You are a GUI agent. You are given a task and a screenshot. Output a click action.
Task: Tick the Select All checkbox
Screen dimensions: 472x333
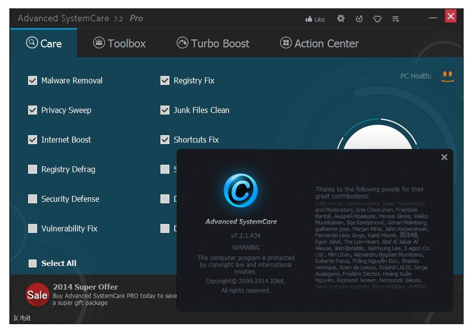tap(33, 263)
